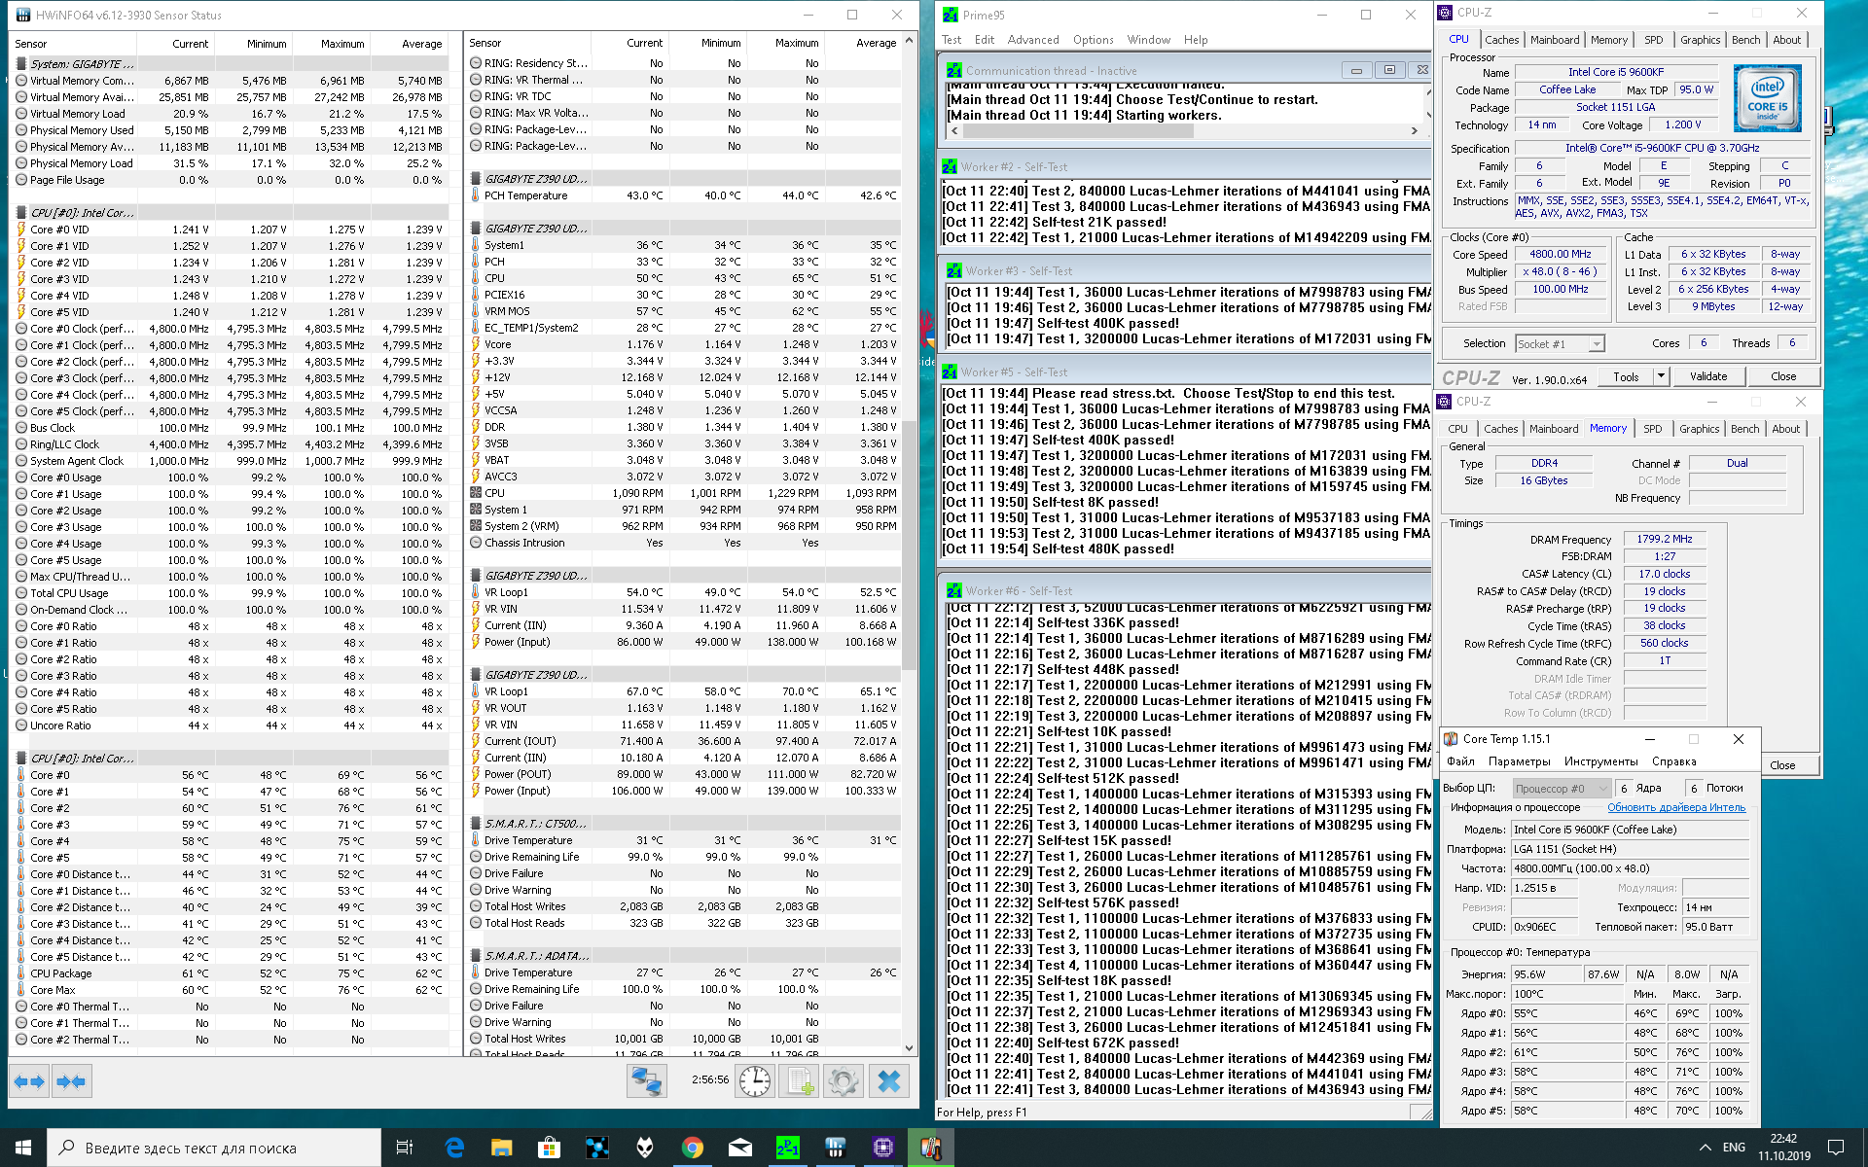Open Core Temp Параметры menu
1868x1167 pixels.
click(x=1519, y=761)
